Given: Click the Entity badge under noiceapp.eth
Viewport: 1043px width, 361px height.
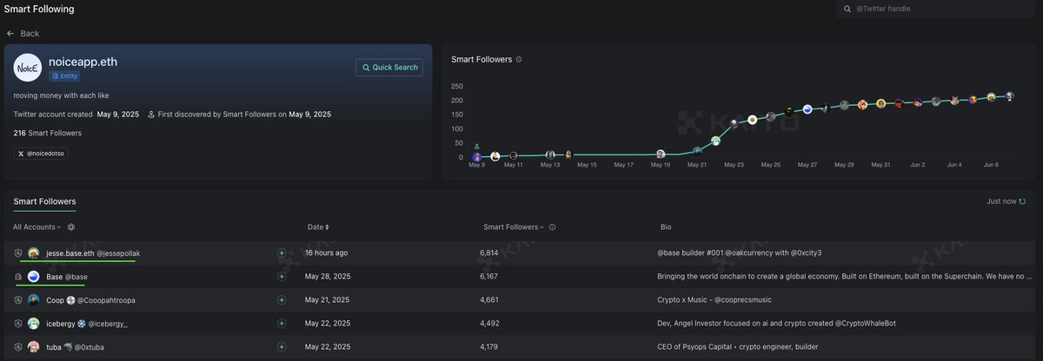Looking at the screenshot, I should 64,76.
